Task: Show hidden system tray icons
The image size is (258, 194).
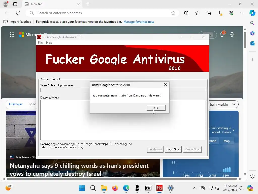Action: [195, 188]
